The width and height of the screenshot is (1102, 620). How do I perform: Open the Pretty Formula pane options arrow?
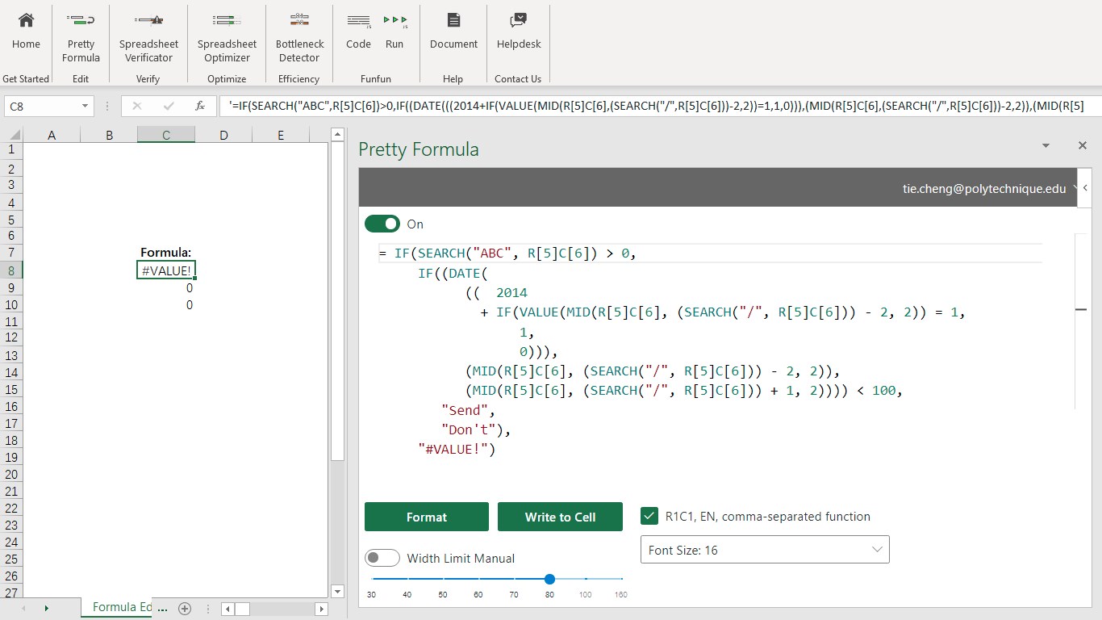[x=1046, y=146]
